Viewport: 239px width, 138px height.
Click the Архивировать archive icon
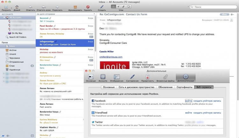point(75,7)
